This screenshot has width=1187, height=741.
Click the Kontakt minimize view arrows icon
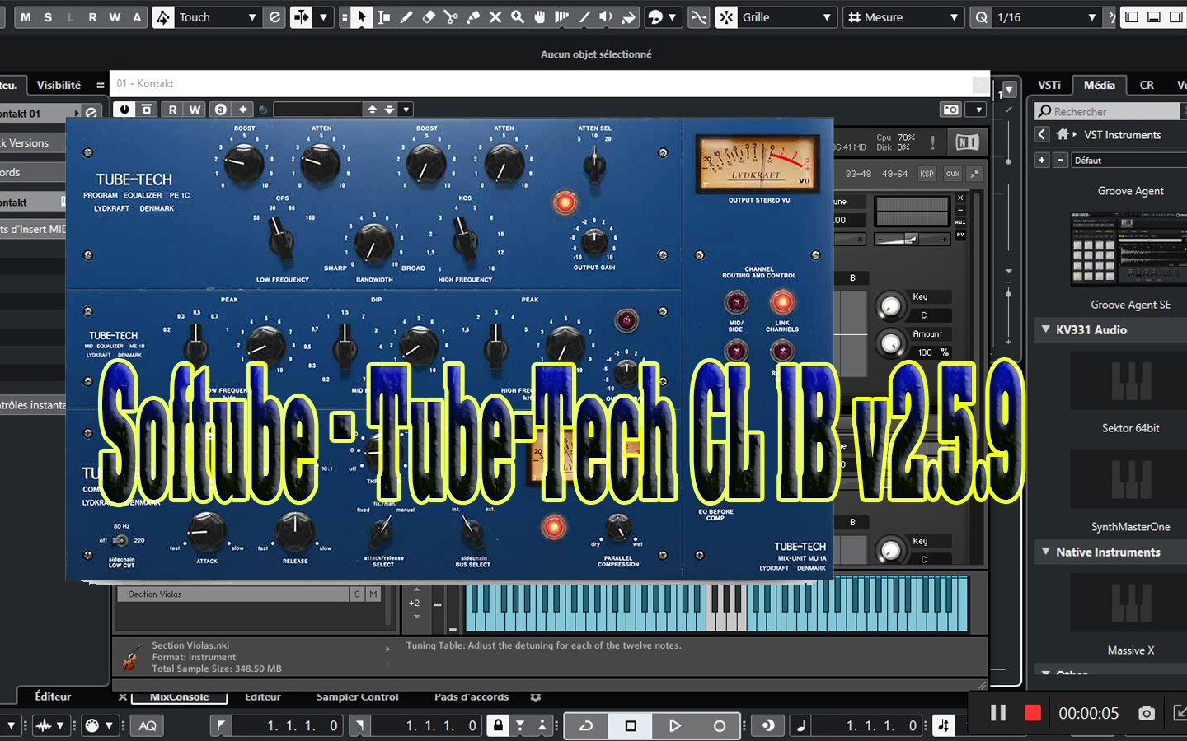pos(975,174)
